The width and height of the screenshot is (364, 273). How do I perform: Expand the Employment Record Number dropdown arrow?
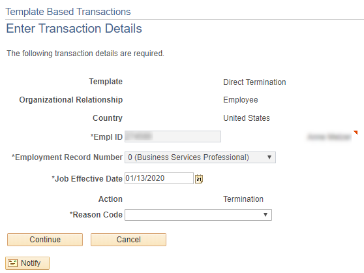[x=269, y=157]
